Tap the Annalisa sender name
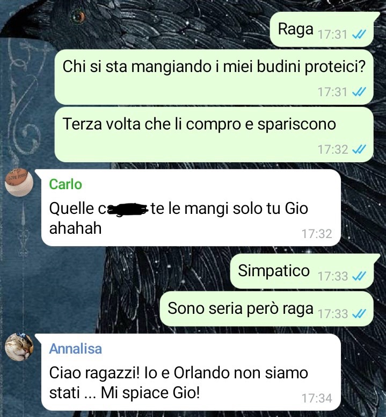Image resolution: width=386 pixels, height=417 pixels. pos(76,349)
